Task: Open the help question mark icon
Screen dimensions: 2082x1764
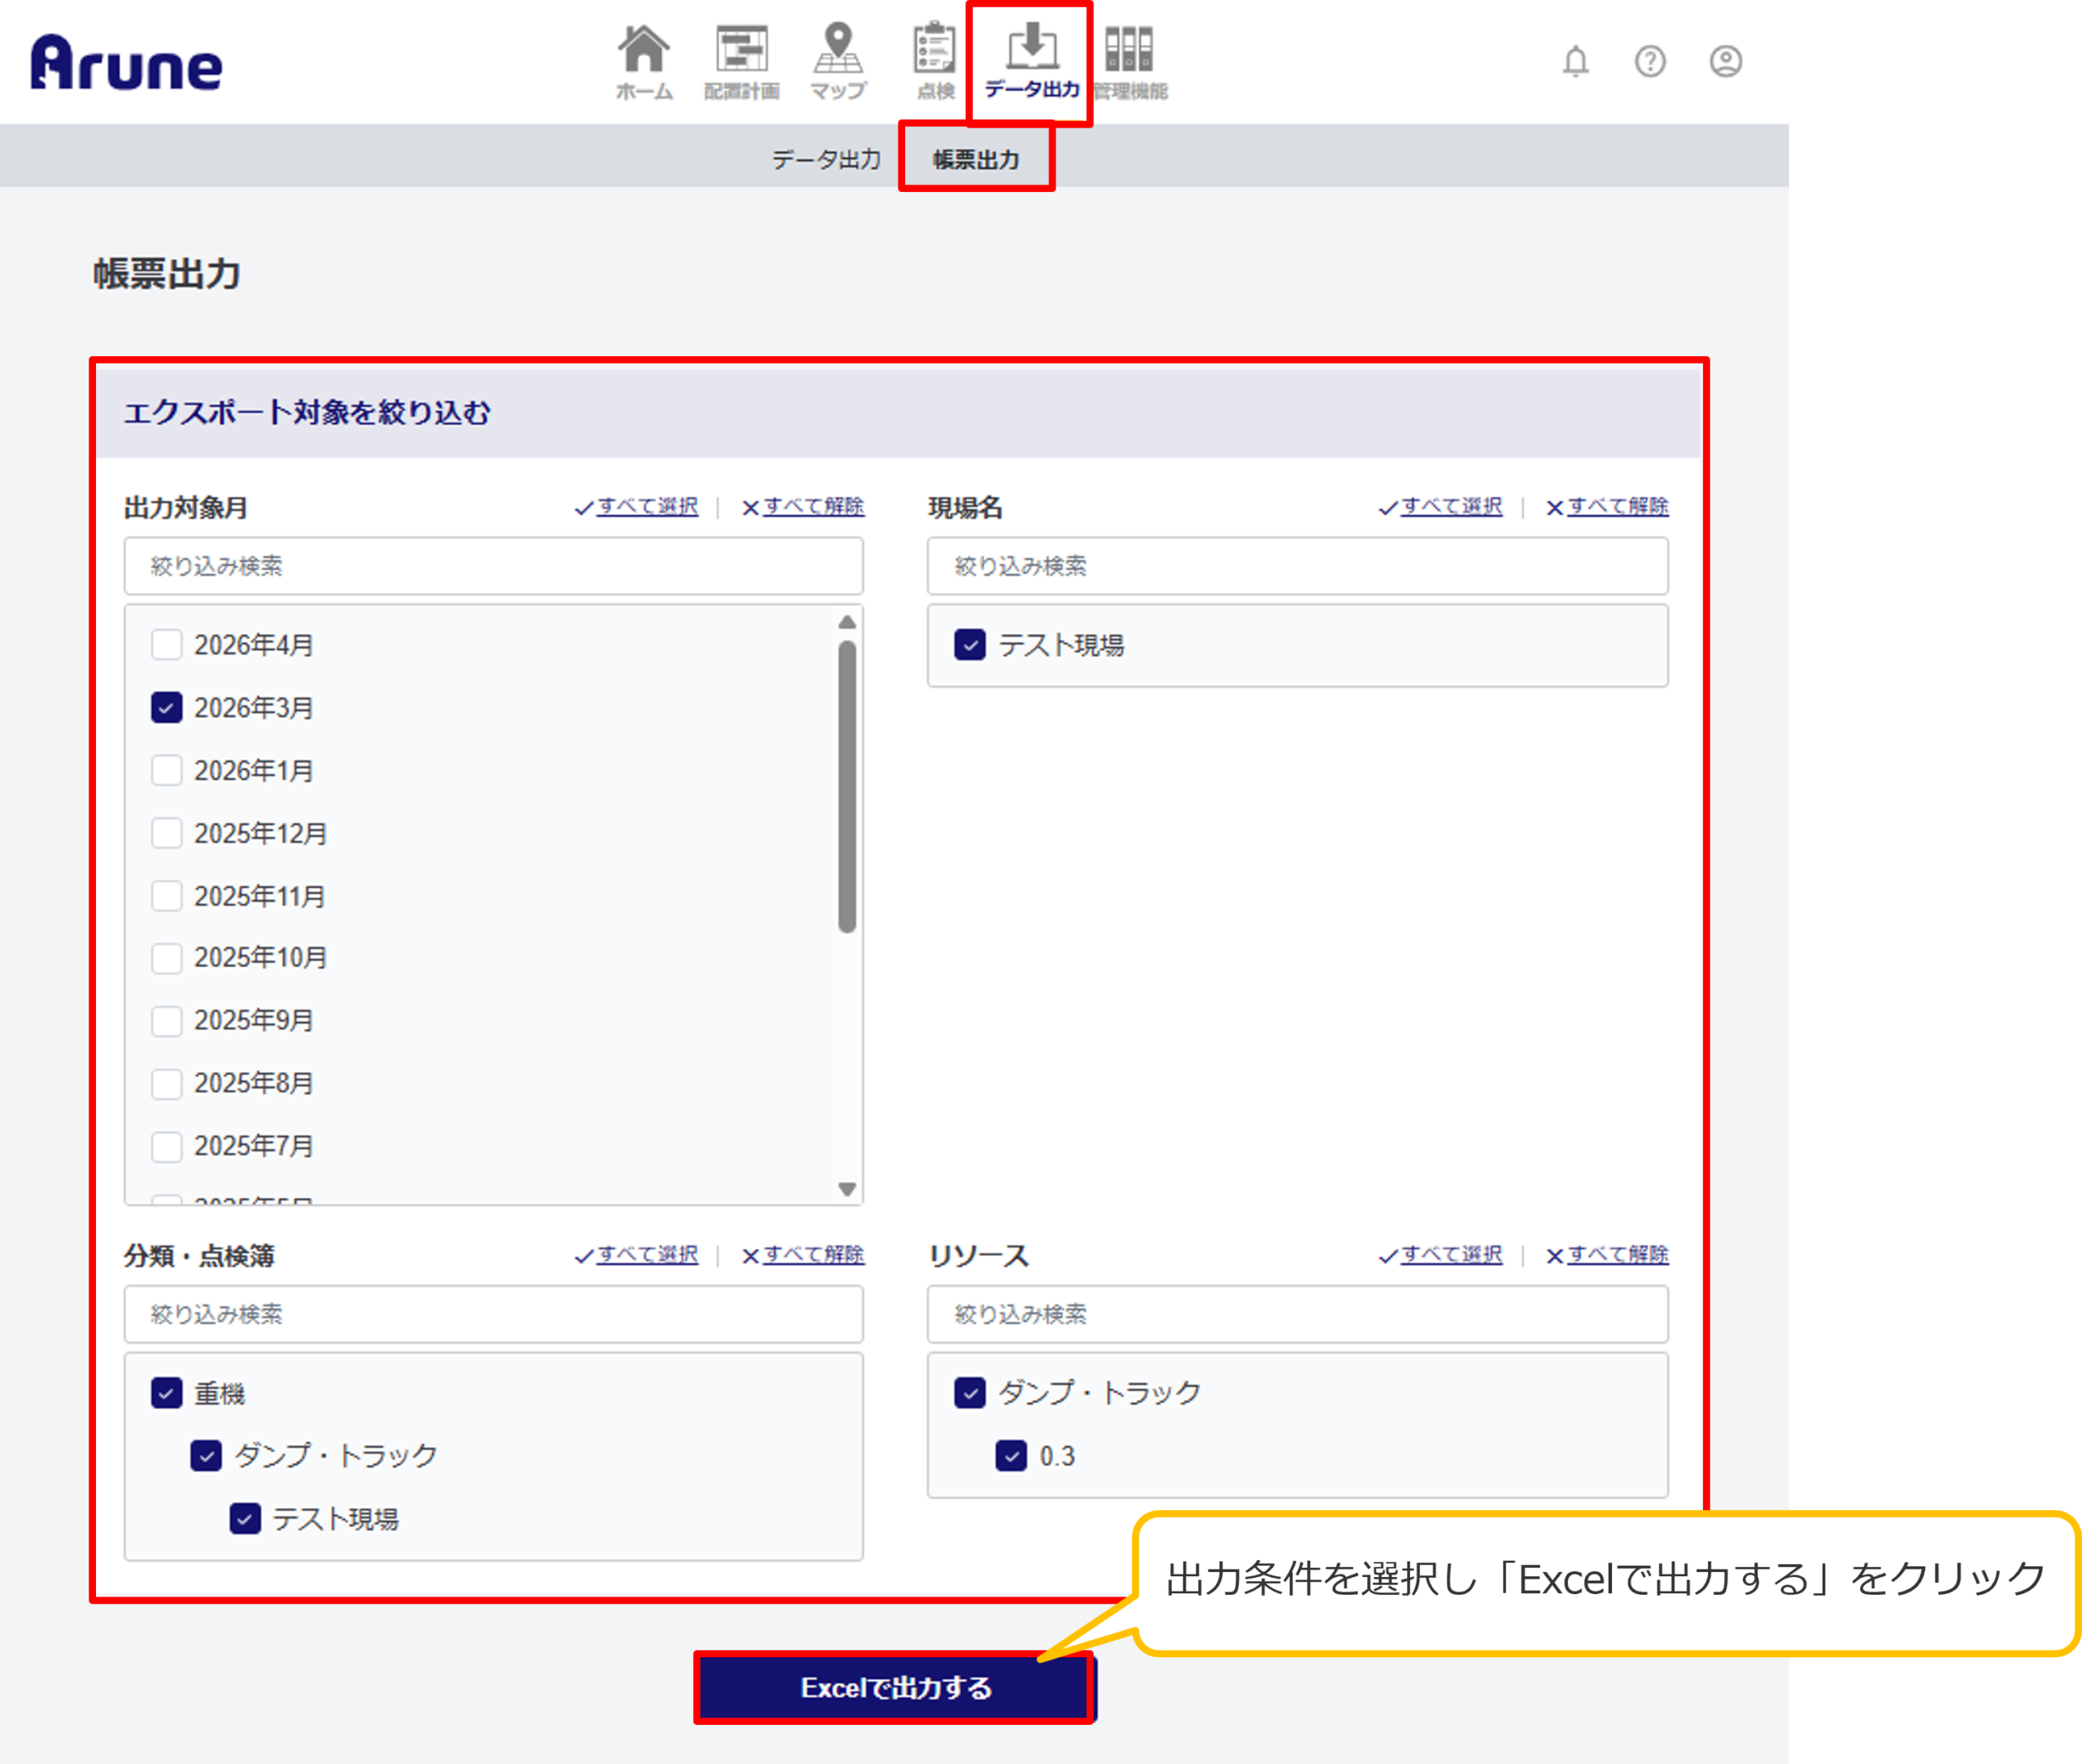Action: [1649, 62]
